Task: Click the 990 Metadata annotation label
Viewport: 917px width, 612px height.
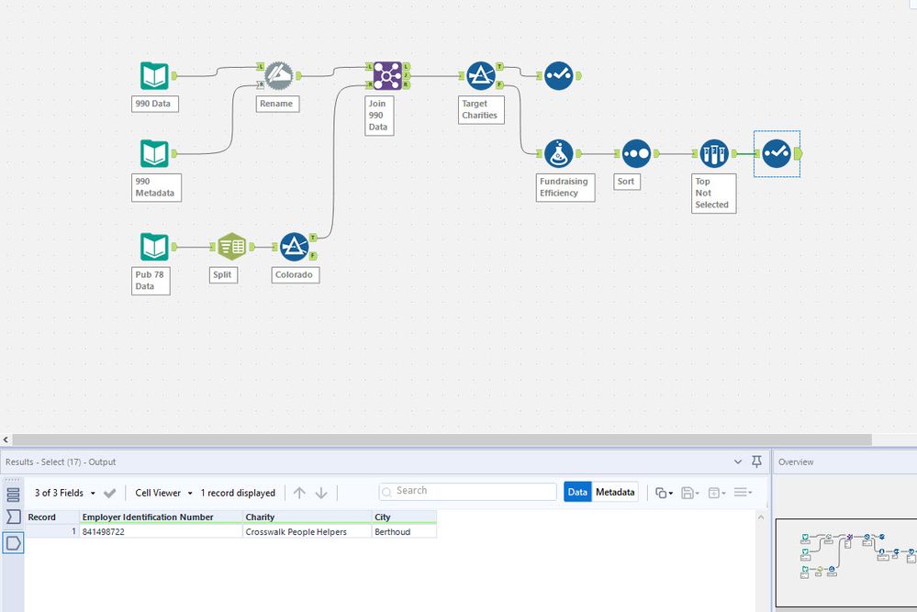Action: tap(156, 187)
